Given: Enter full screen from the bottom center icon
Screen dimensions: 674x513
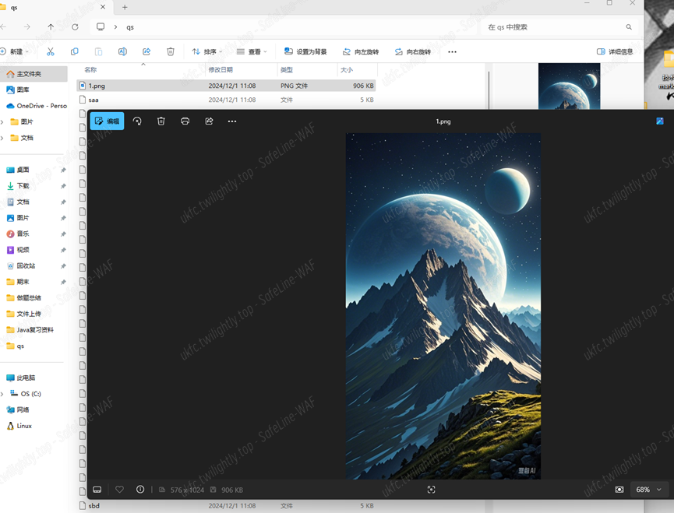Looking at the screenshot, I should point(431,490).
